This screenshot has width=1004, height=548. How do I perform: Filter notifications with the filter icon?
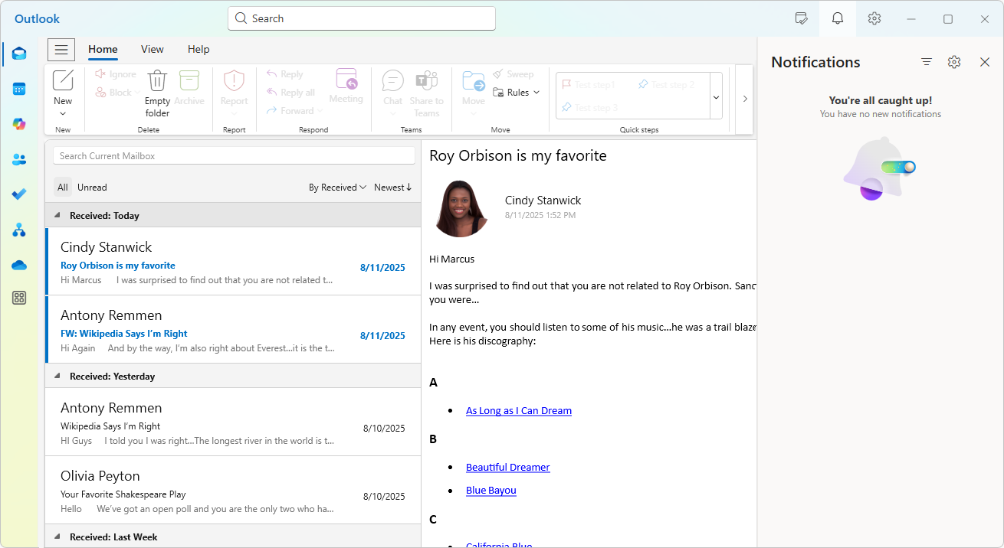927,62
